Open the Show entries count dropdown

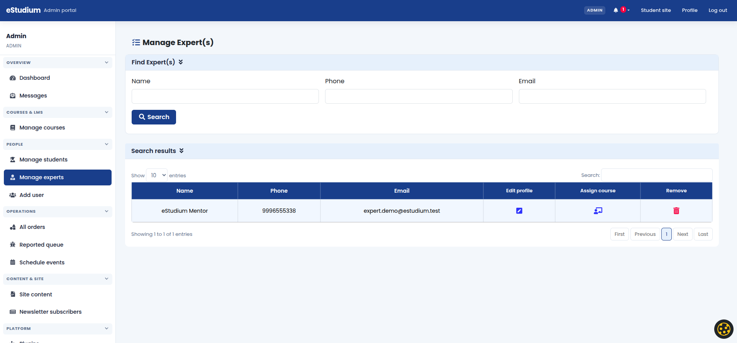click(x=157, y=175)
